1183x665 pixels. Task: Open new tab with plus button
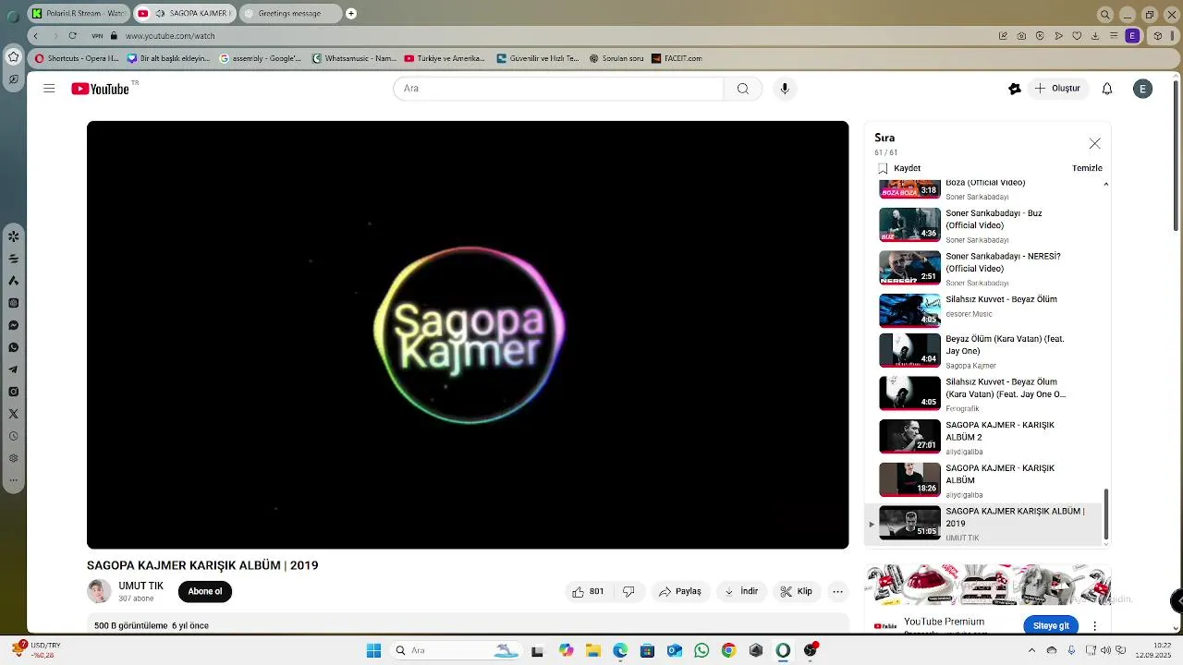point(351,14)
